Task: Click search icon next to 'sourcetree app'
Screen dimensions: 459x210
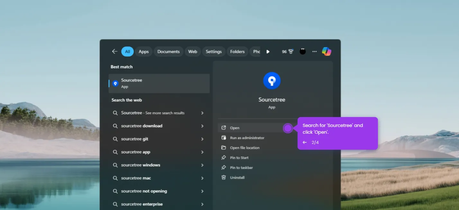Action: pos(115,152)
